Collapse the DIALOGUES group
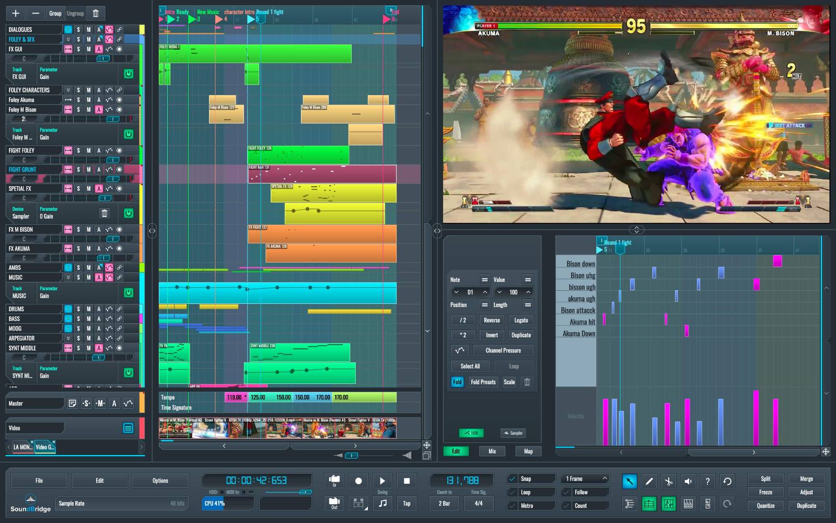Viewport: 836px width, 523px height. pyautogui.click(x=68, y=30)
